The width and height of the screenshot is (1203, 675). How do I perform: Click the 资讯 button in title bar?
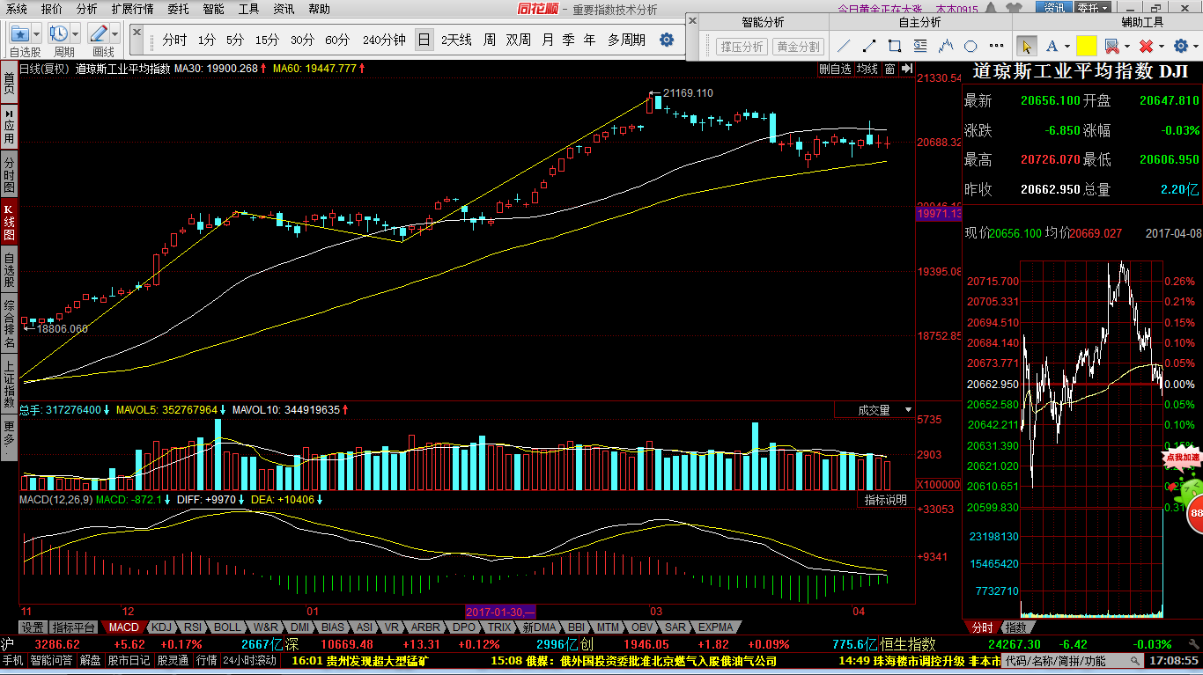point(1053,8)
